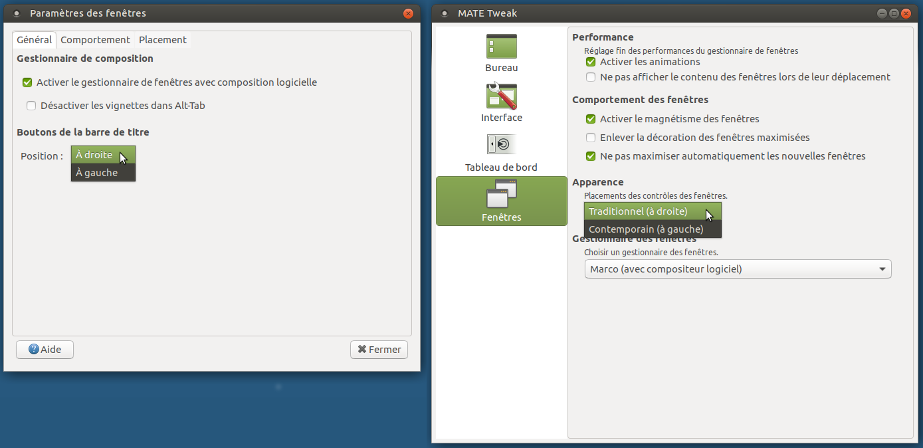Choose À droite in Position dropdown
The width and height of the screenshot is (923, 448).
pyautogui.click(x=103, y=155)
